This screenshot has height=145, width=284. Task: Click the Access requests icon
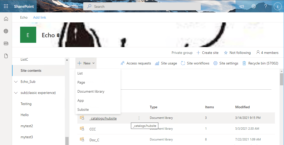pyautogui.click(x=123, y=63)
